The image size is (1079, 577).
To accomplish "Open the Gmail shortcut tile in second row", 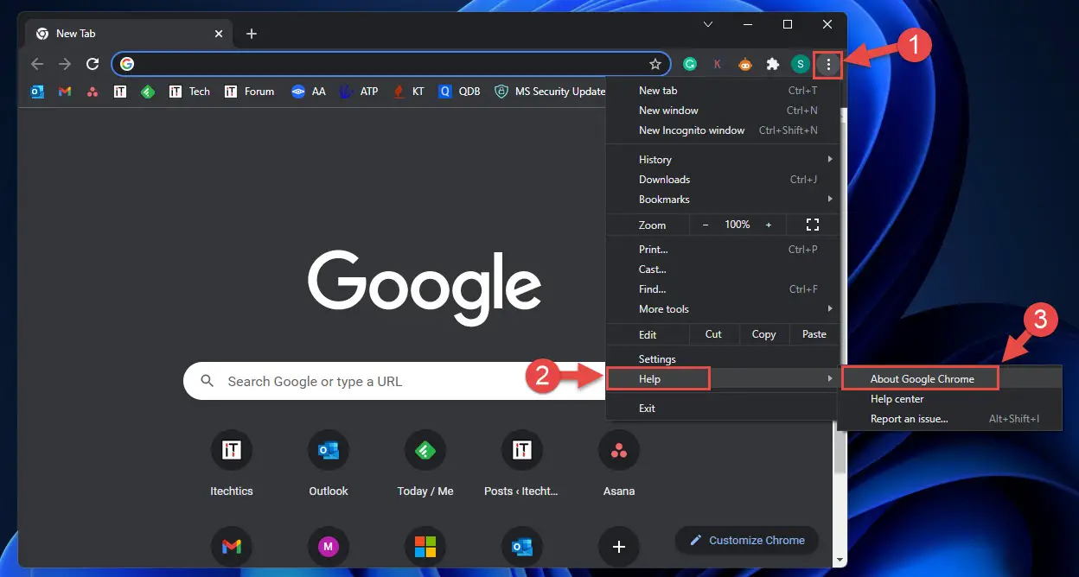I will 232,546.
